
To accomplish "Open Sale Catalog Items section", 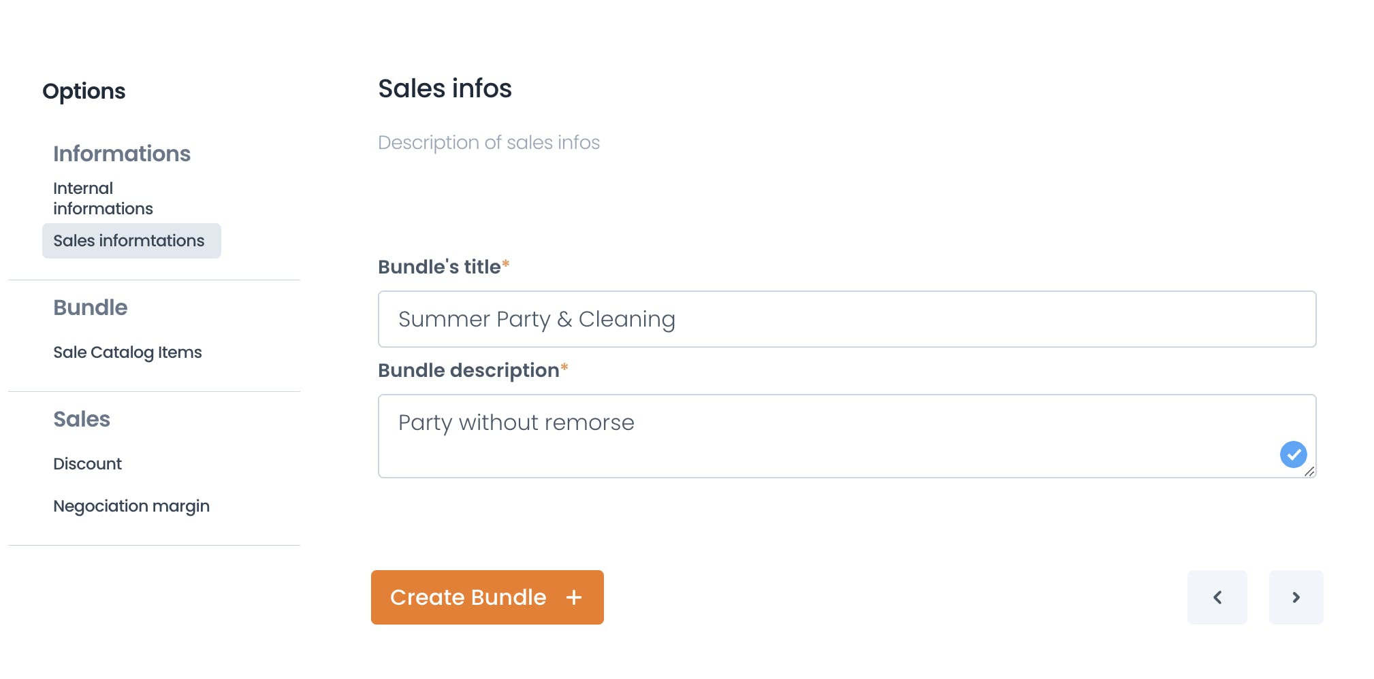I will pyautogui.click(x=127, y=352).
